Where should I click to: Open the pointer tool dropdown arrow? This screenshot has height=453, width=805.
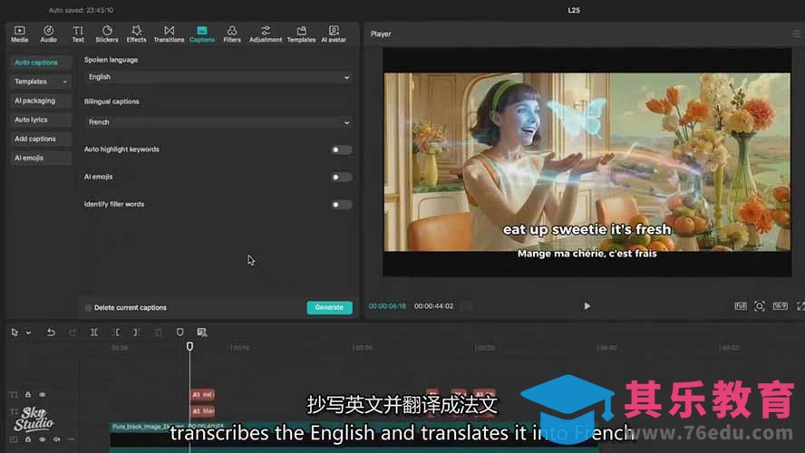point(28,333)
